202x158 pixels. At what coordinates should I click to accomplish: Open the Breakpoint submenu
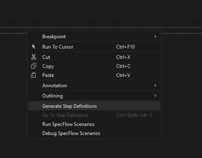(x=94, y=37)
